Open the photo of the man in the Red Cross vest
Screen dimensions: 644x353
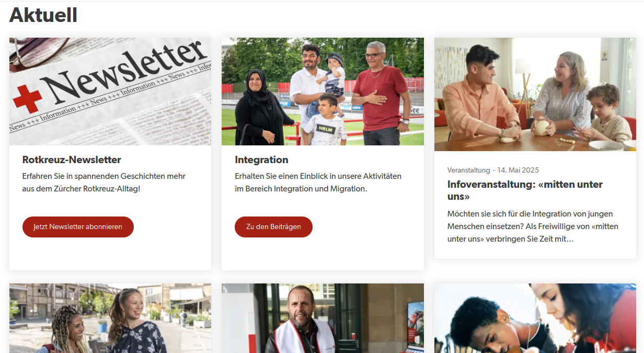pyautogui.click(x=323, y=318)
